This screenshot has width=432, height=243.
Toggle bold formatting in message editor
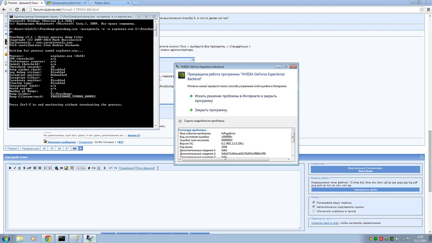point(10,168)
